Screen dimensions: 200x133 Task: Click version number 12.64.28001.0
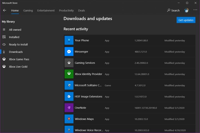click(x=142, y=74)
